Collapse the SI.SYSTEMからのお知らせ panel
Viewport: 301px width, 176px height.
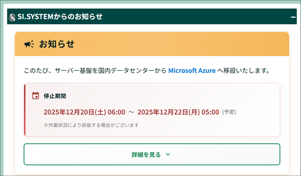[293, 17]
